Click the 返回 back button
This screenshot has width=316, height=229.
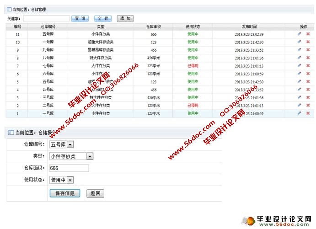click(x=95, y=193)
